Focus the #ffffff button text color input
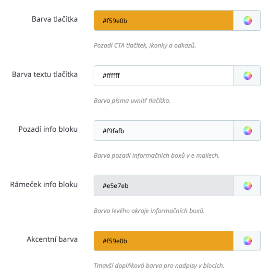Screen dimensions: 270x276 (x=163, y=76)
